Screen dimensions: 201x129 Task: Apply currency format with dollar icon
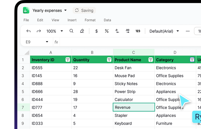[x=97, y=31]
